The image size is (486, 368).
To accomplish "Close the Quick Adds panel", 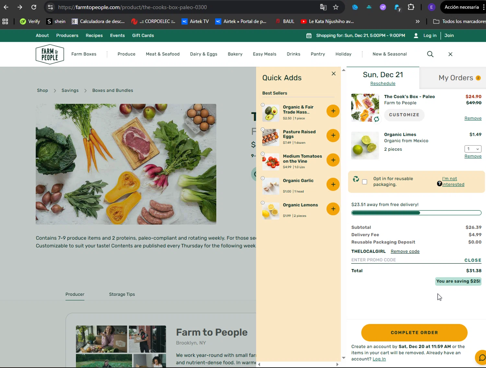I will (x=333, y=74).
